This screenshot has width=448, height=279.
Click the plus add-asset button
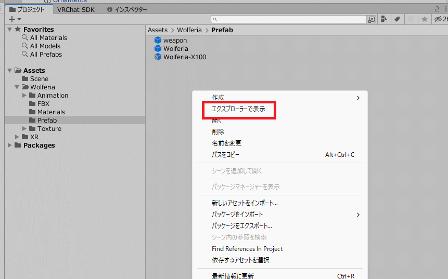pos(12,19)
